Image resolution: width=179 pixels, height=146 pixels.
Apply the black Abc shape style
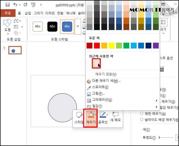[x=52, y=27]
